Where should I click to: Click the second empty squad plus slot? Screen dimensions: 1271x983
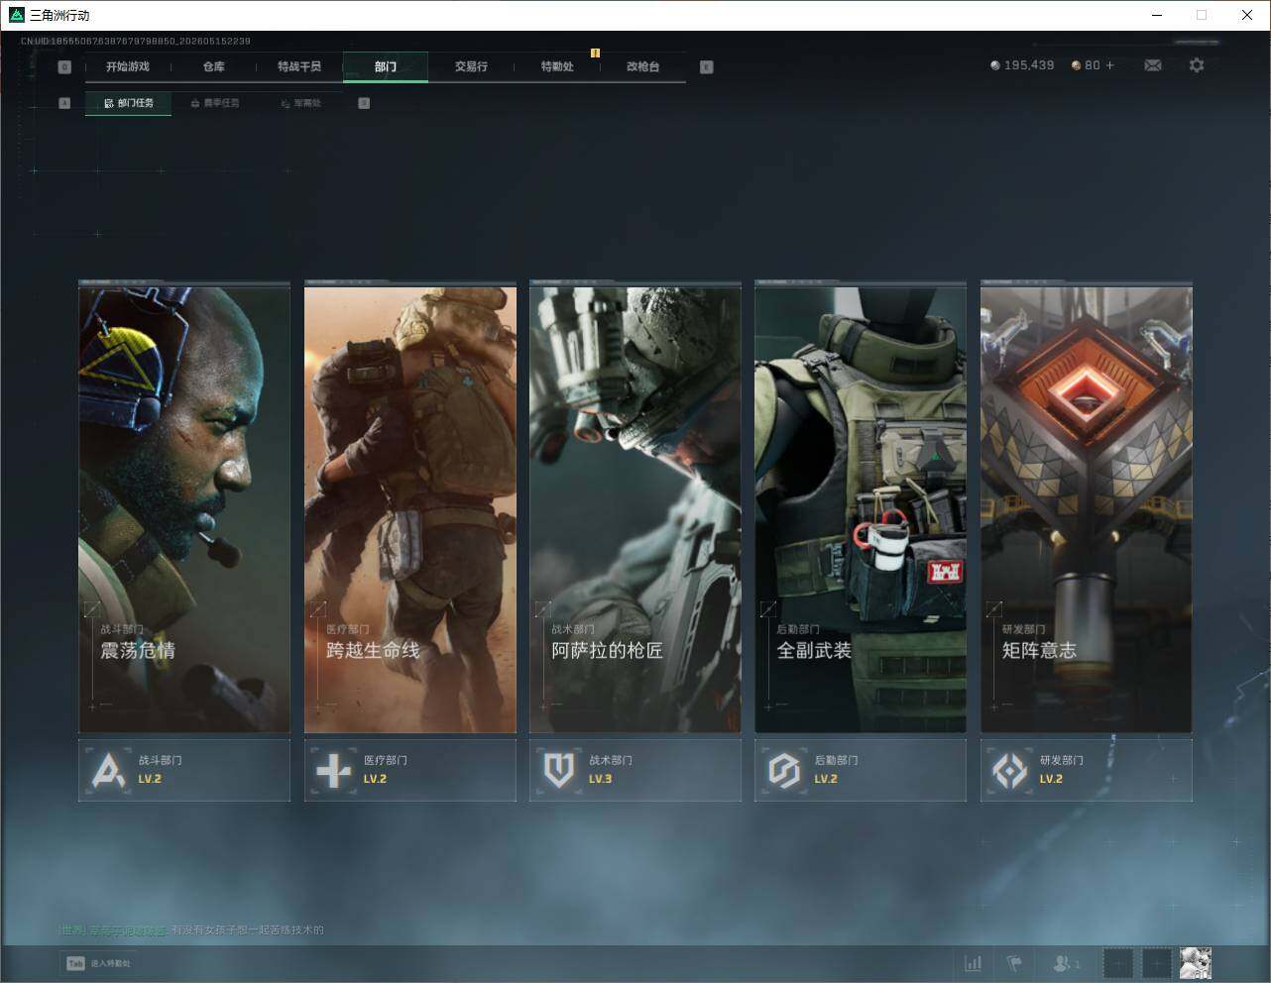1157,963
